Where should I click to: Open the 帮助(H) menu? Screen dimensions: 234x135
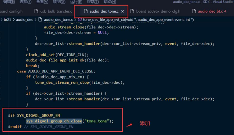[110, 2]
